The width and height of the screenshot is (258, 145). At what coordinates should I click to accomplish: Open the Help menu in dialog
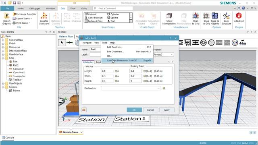tap(112, 43)
